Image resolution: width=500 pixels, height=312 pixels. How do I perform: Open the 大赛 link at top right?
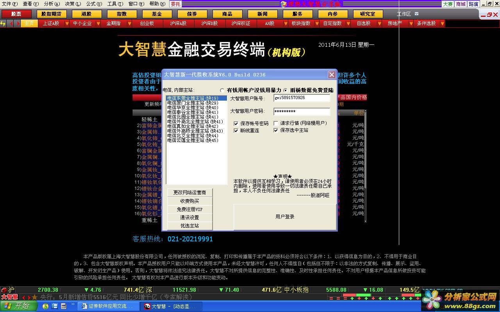tap(447, 4)
